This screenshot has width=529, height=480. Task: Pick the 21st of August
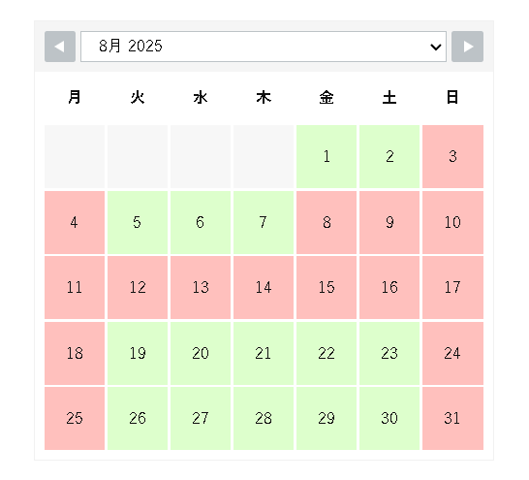click(x=264, y=353)
